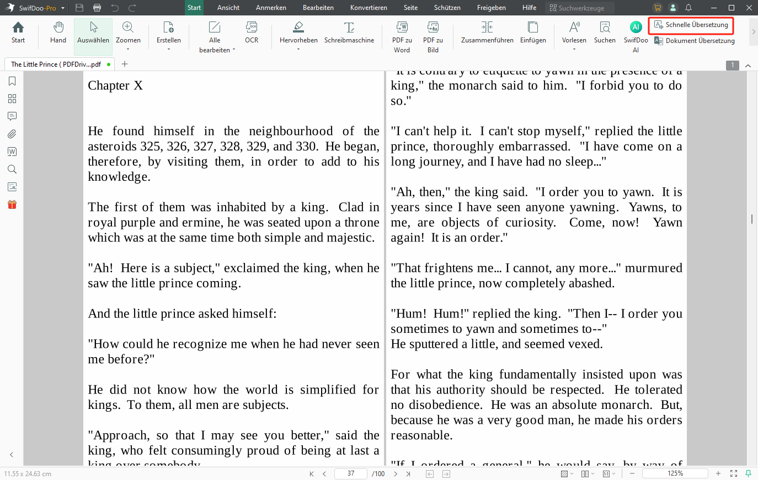Viewport: 758px width, 480px height.
Task: Collapse the ribbon with the chevron
Action: pyautogui.click(x=748, y=66)
